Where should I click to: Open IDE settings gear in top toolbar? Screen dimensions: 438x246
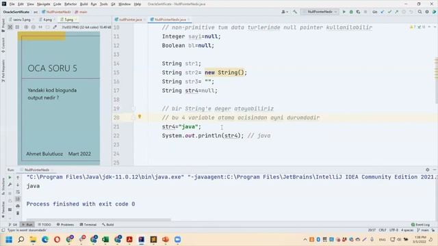point(427,12)
